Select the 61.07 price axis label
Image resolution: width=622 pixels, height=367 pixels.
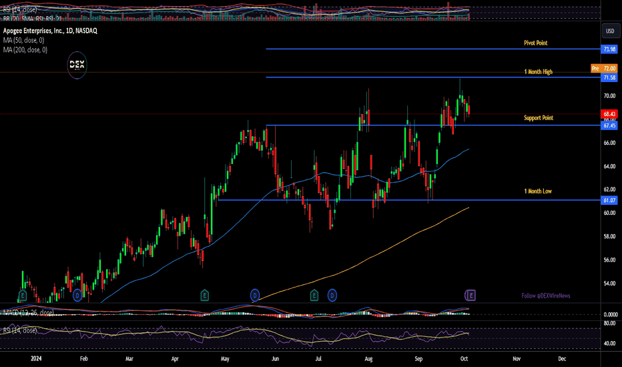pos(609,200)
